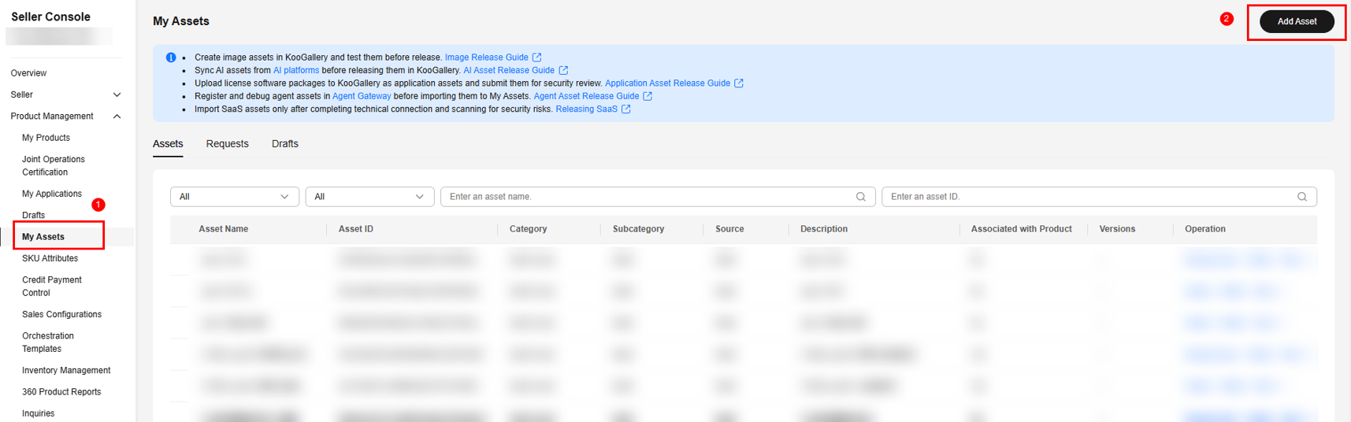Open the Application Asset Release Guide link
1351x422 pixels.
tap(667, 83)
